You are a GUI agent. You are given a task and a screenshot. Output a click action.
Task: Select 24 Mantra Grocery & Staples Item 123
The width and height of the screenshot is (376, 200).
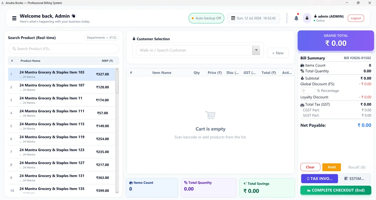pos(62,152)
